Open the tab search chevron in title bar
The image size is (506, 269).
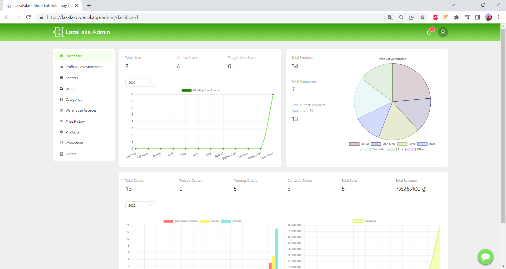(453, 5)
